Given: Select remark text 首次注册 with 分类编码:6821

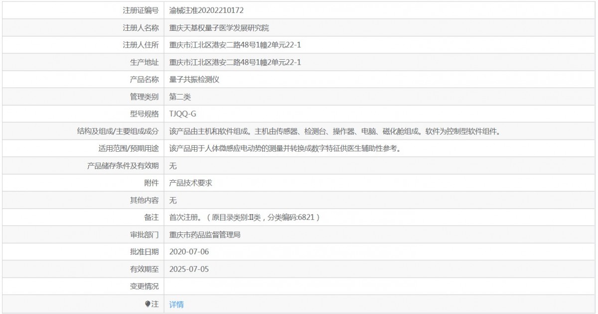Looking at the screenshot, I should tap(244, 217).
